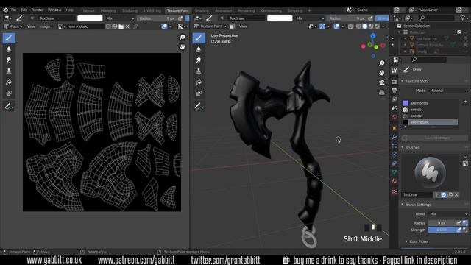Hide first axe object with eye icon

(466, 38)
